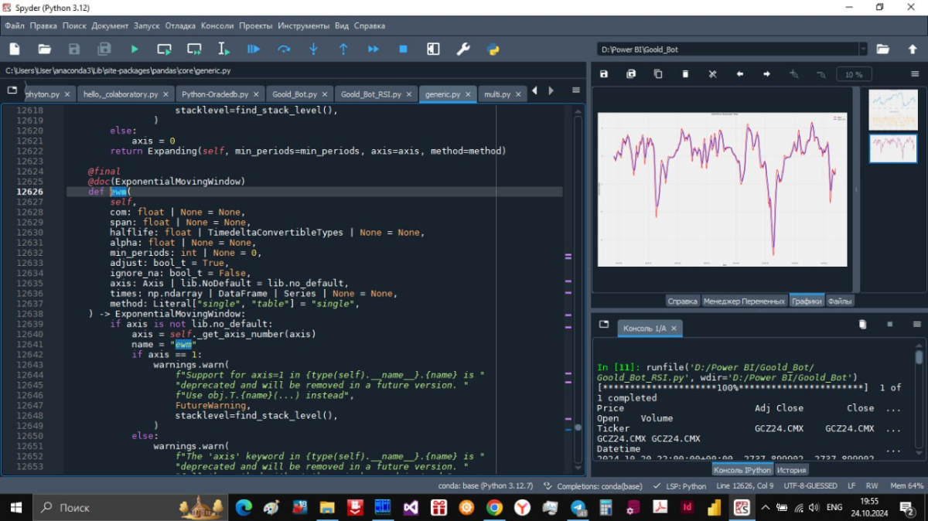Open Plots pane options hamburger menu
Image resolution: width=928 pixels, height=521 pixels.
point(916,74)
